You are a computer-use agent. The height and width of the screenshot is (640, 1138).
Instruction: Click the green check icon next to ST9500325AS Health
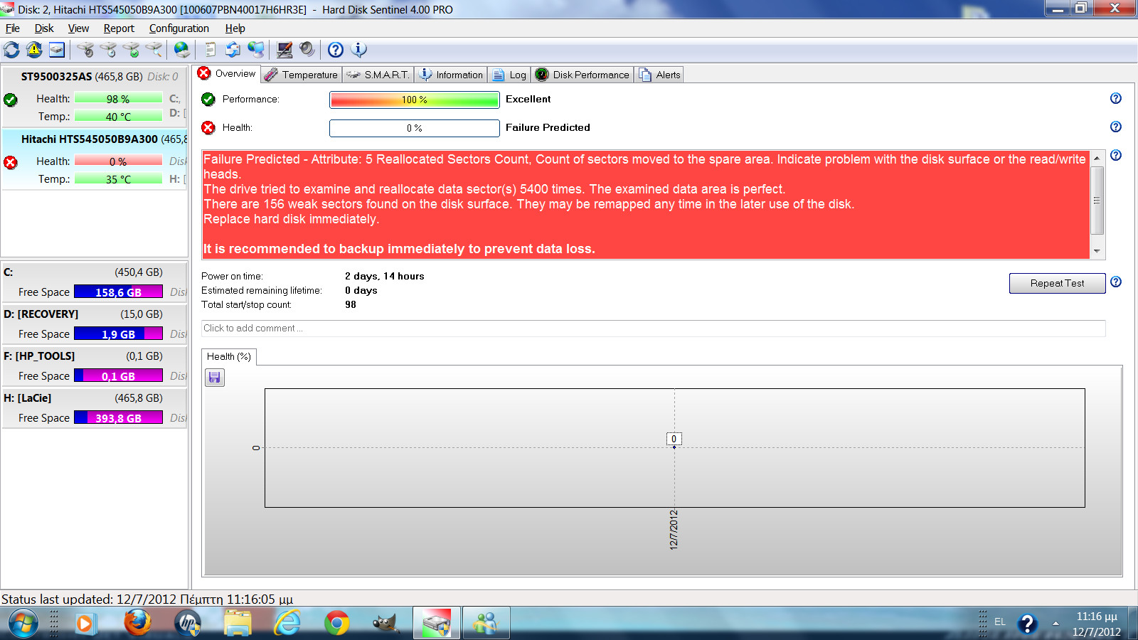click(11, 100)
